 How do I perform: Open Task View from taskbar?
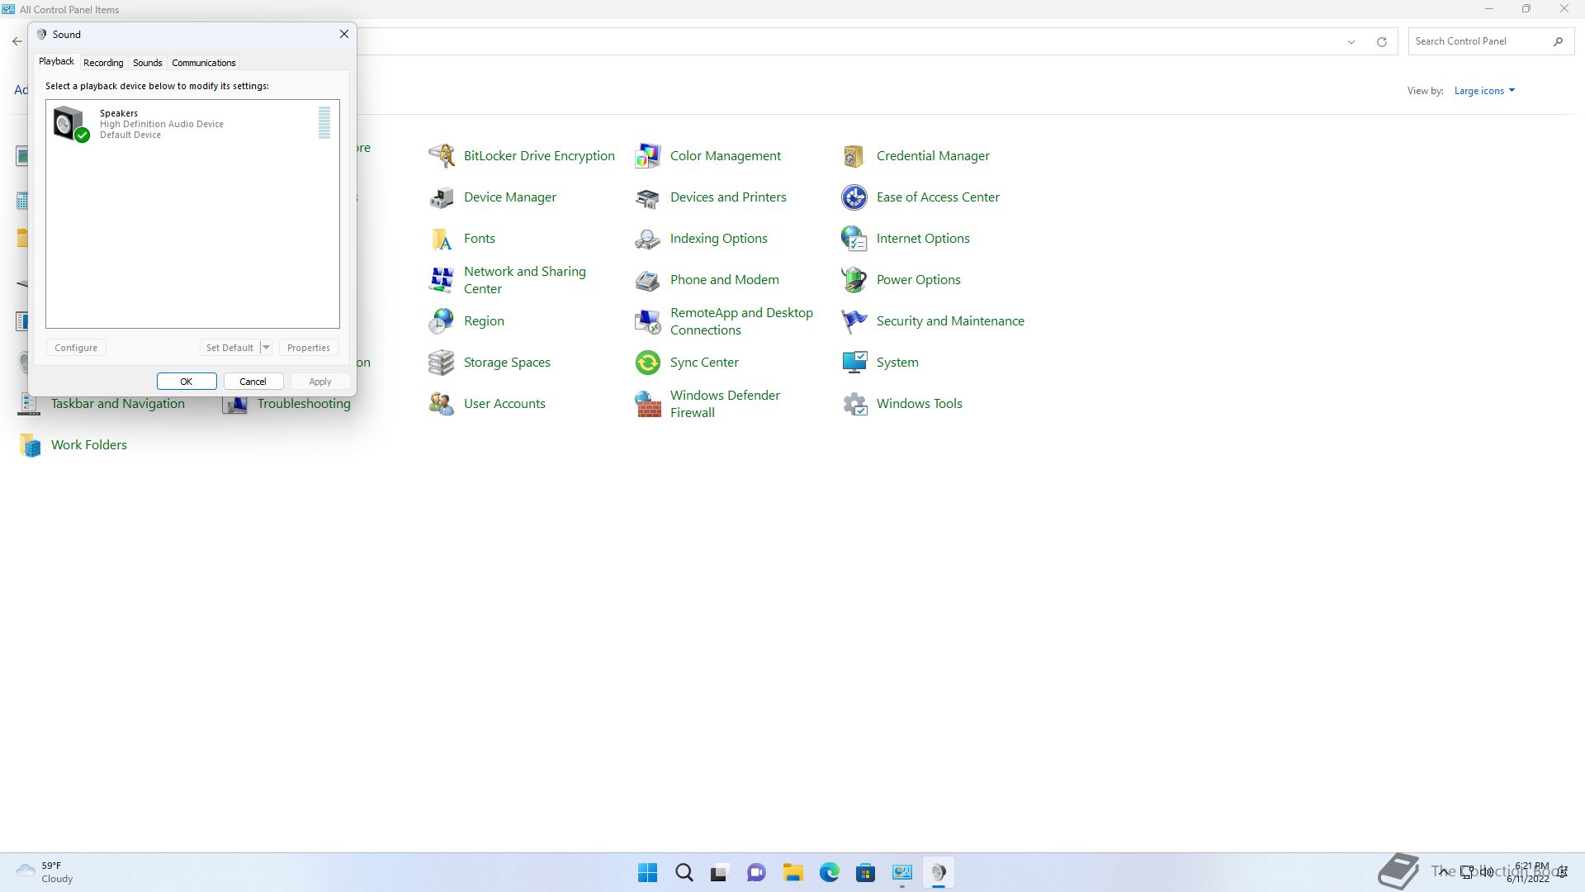pos(721,872)
